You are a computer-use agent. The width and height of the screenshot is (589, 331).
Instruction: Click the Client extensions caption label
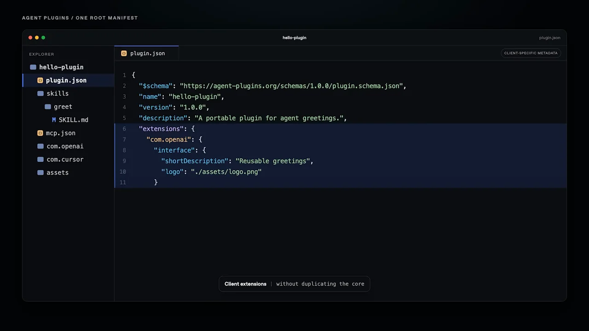[x=245, y=284]
